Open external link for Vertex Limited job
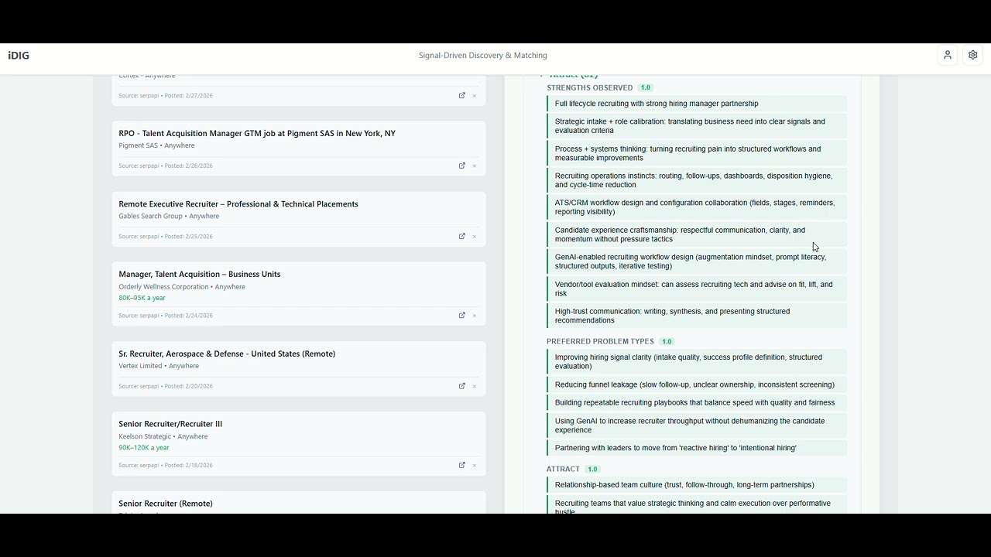The image size is (991, 557). point(462,385)
